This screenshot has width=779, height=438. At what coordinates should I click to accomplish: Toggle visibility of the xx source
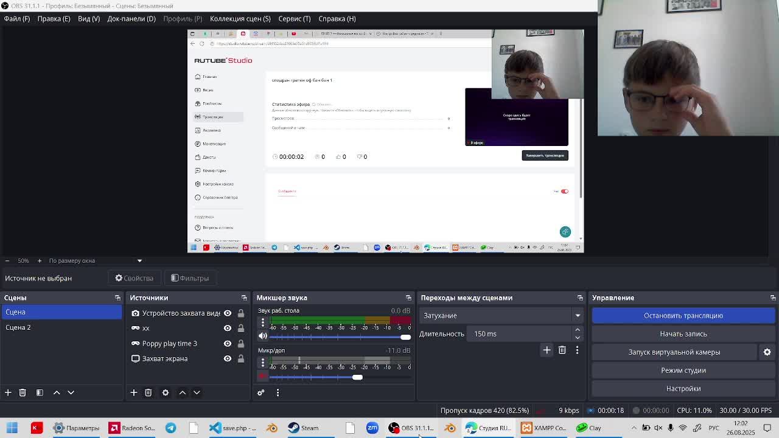228,328
